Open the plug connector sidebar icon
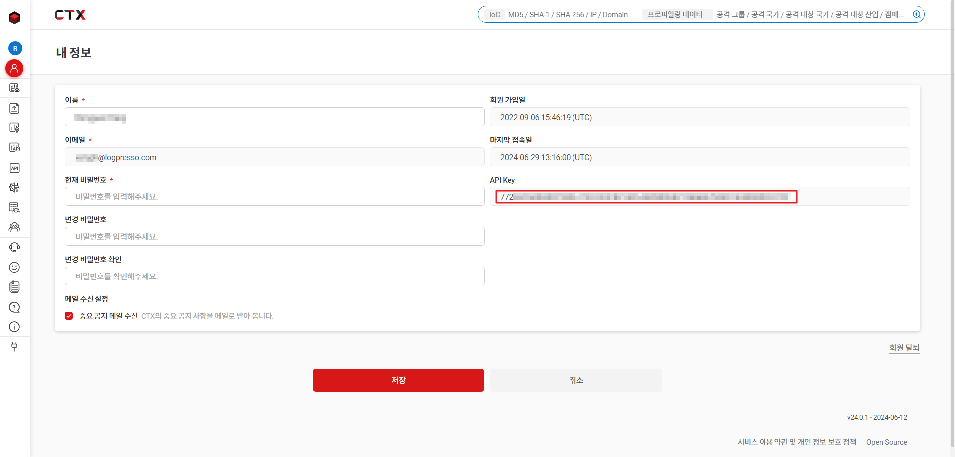The height and width of the screenshot is (457, 955). pyautogui.click(x=14, y=347)
